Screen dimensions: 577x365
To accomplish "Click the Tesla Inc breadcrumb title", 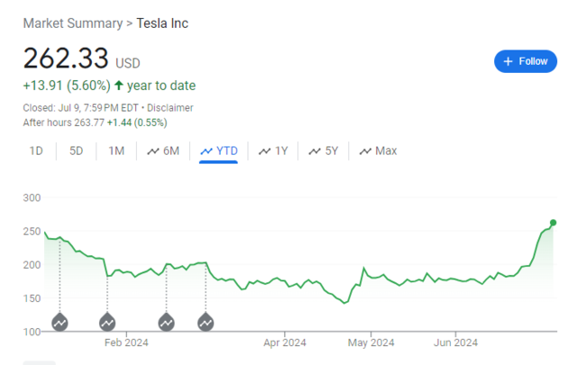I will coord(163,23).
